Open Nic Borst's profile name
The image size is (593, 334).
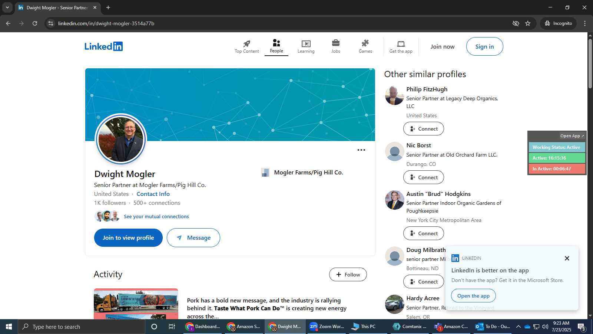click(418, 145)
